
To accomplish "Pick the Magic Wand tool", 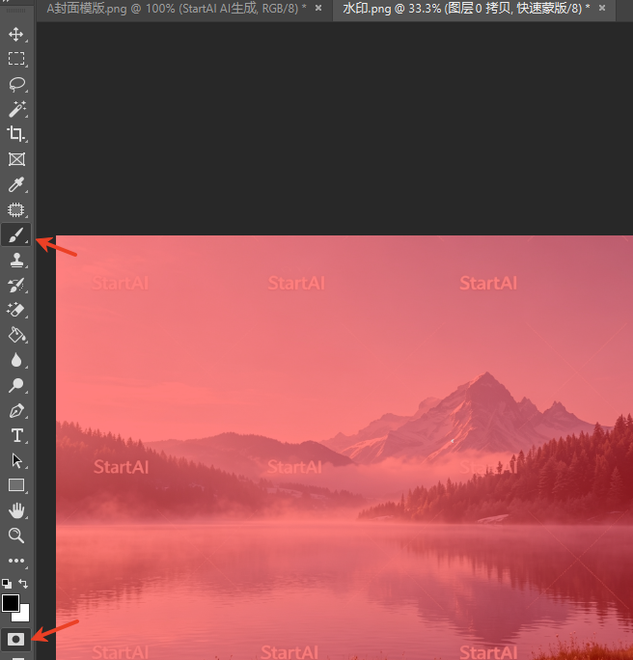I will click(x=16, y=109).
